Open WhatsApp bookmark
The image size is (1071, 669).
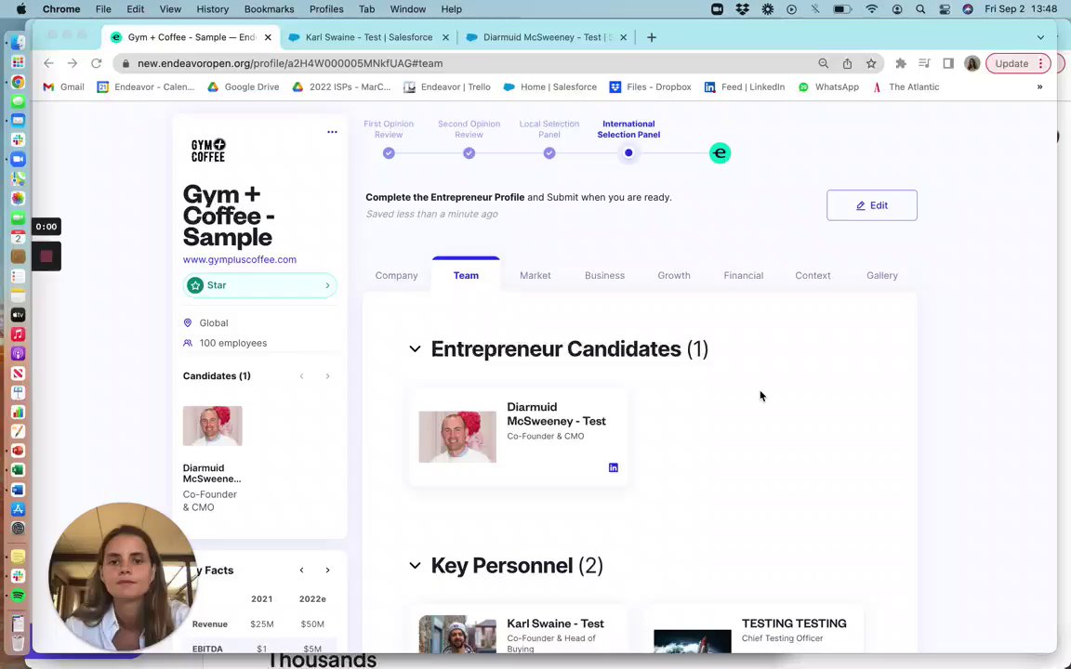[x=828, y=86]
